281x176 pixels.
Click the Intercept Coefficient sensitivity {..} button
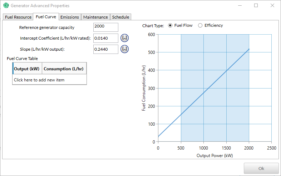[x=124, y=38]
